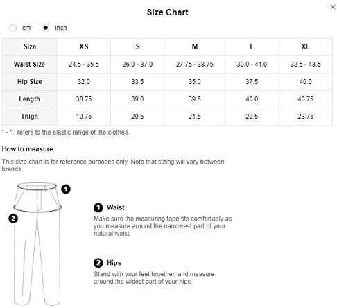Image resolution: width=337 pixels, height=308 pixels.
Task: Click the Size Chart title
Action: (168, 12)
